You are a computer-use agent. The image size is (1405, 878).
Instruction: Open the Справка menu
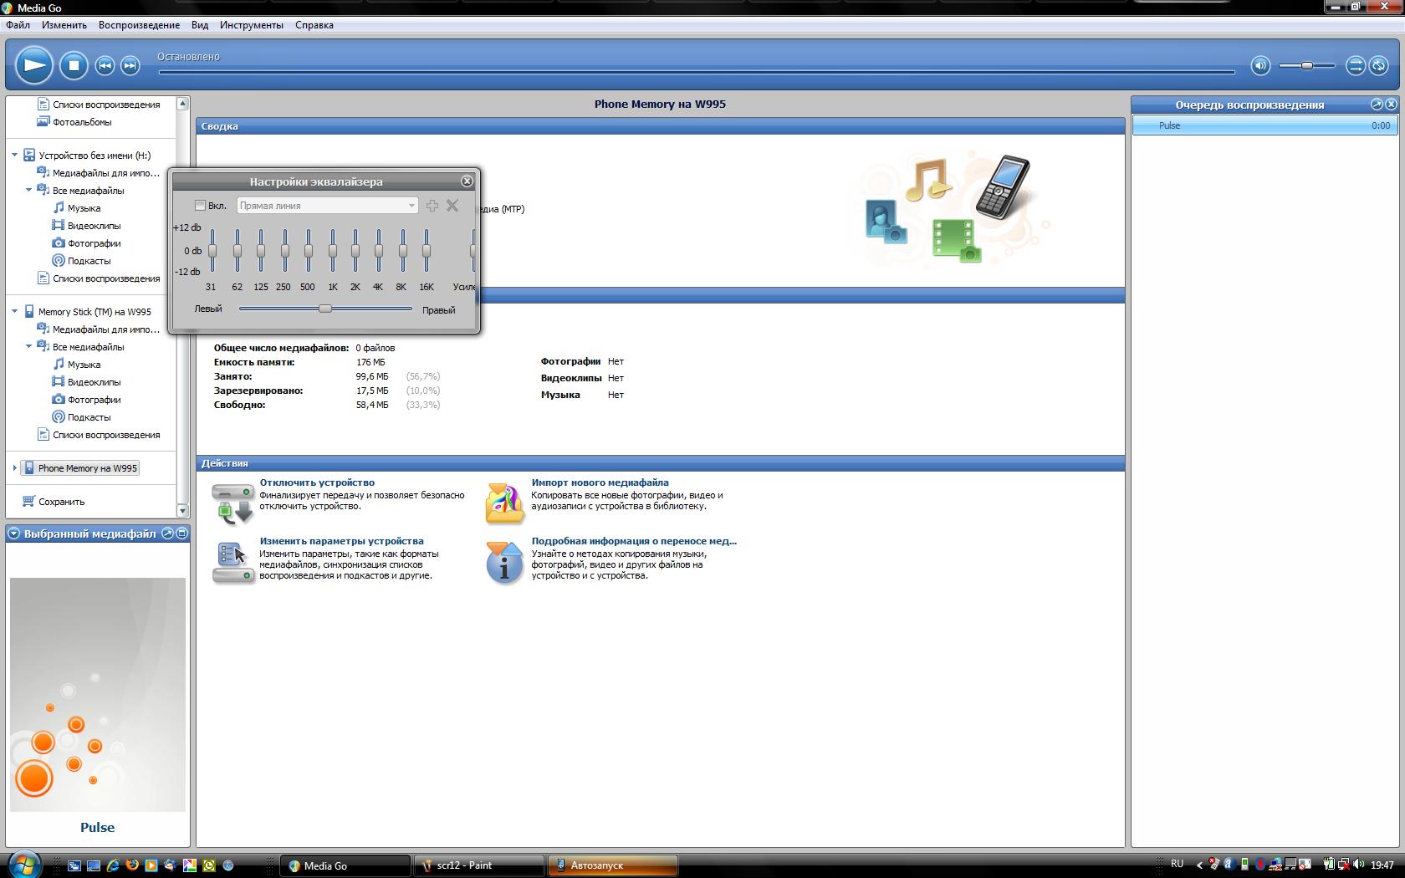click(x=314, y=25)
